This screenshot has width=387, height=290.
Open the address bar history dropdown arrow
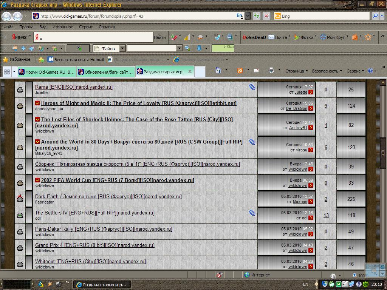click(x=248, y=16)
